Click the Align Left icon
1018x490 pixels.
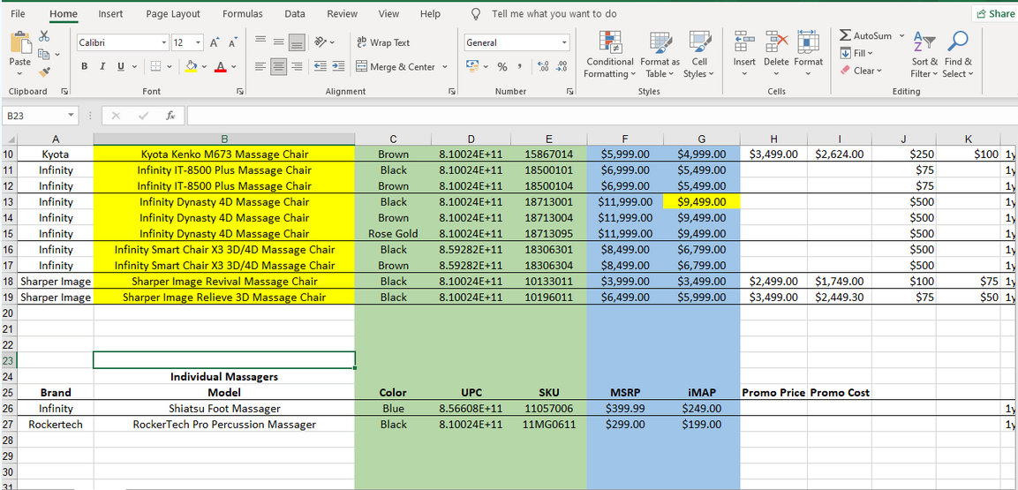[260, 66]
